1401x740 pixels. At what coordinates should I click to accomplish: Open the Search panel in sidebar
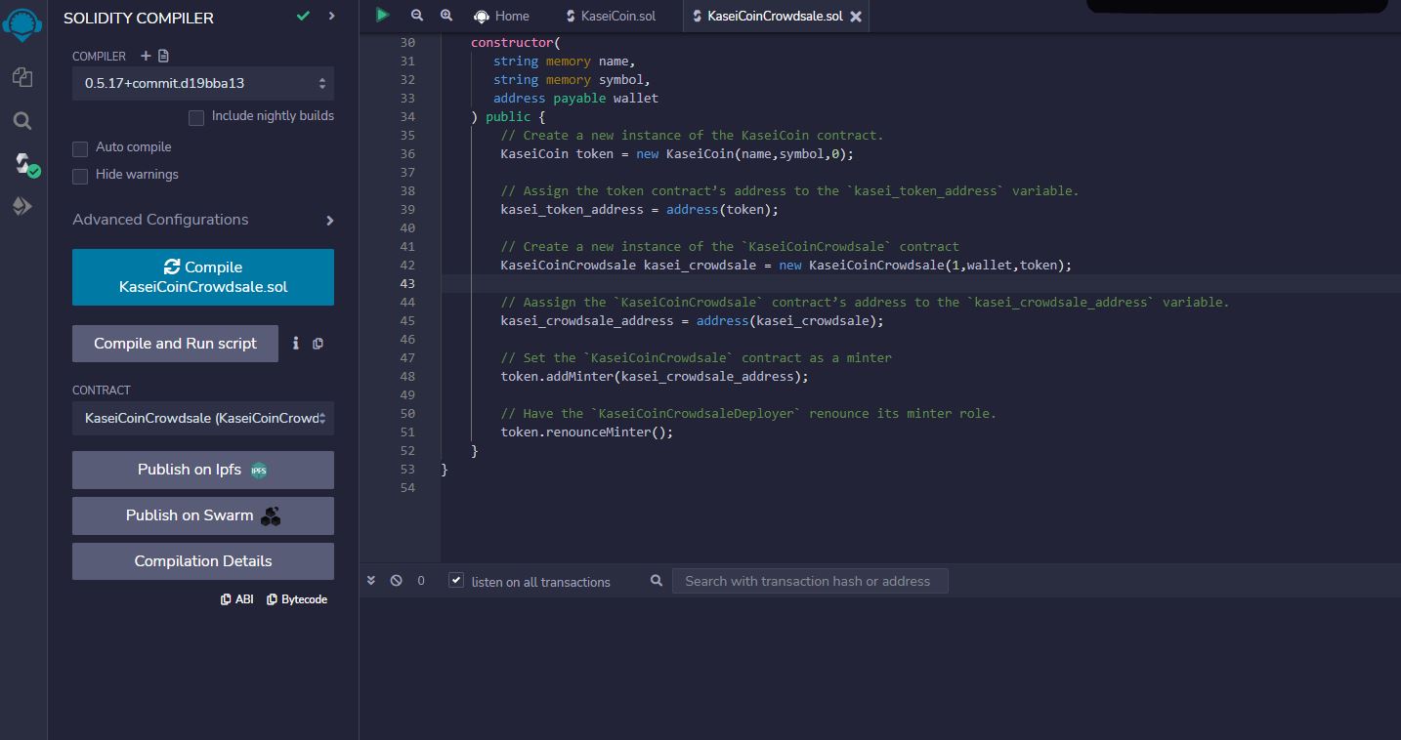(21, 121)
